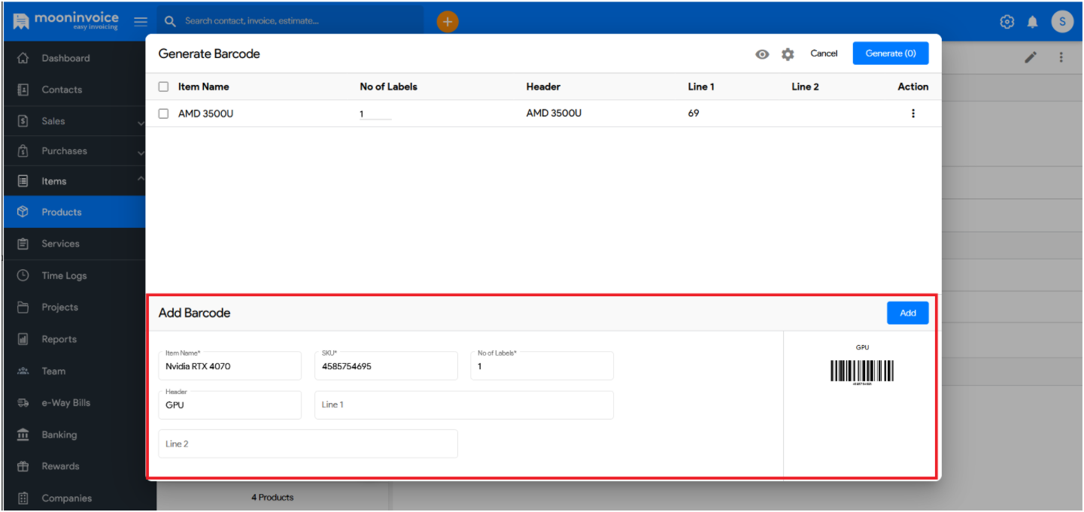1084x512 pixels.
Task: Click the Team people icon
Action: 23,371
